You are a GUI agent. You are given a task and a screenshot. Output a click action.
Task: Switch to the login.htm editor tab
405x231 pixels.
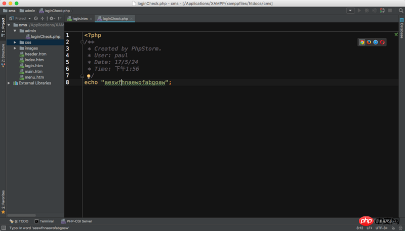[x=79, y=19]
